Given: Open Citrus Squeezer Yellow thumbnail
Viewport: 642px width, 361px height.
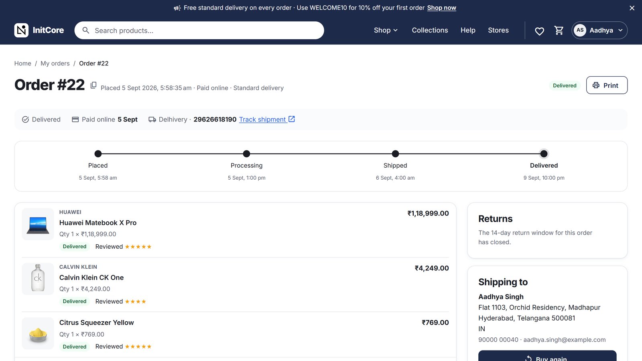Looking at the screenshot, I should 38,333.
